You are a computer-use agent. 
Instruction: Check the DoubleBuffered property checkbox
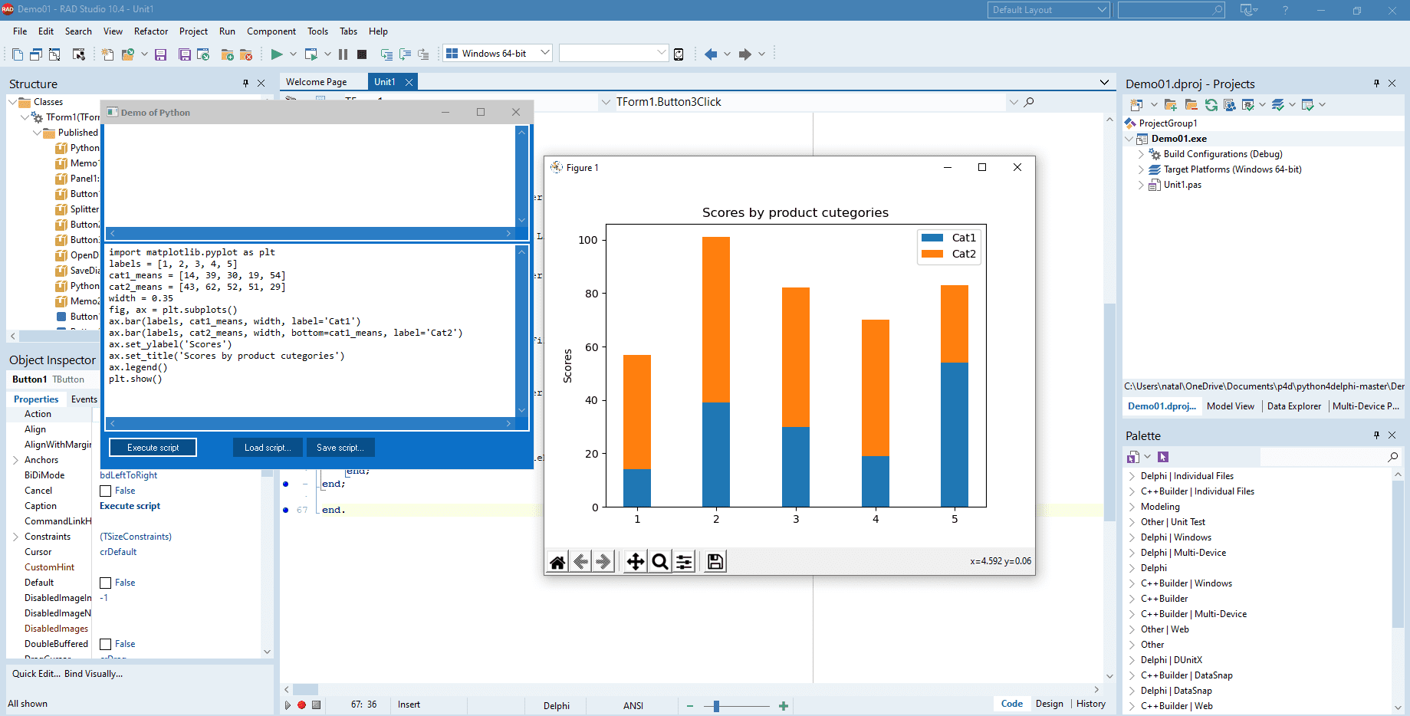point(106,644)
